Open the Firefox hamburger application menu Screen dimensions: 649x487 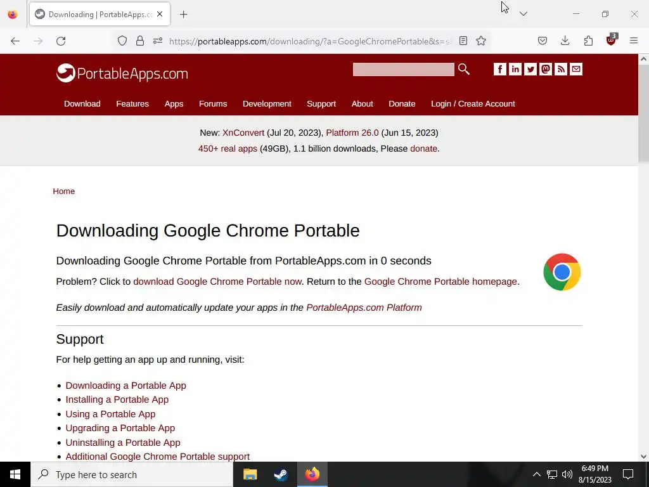[x=634, y=41]
